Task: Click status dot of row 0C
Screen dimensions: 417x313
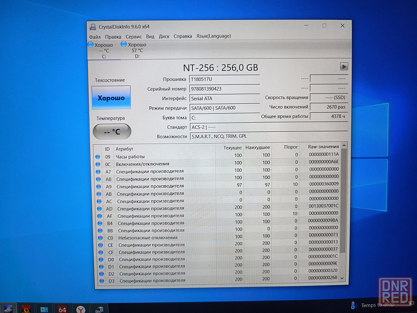Action: (98, 164)
